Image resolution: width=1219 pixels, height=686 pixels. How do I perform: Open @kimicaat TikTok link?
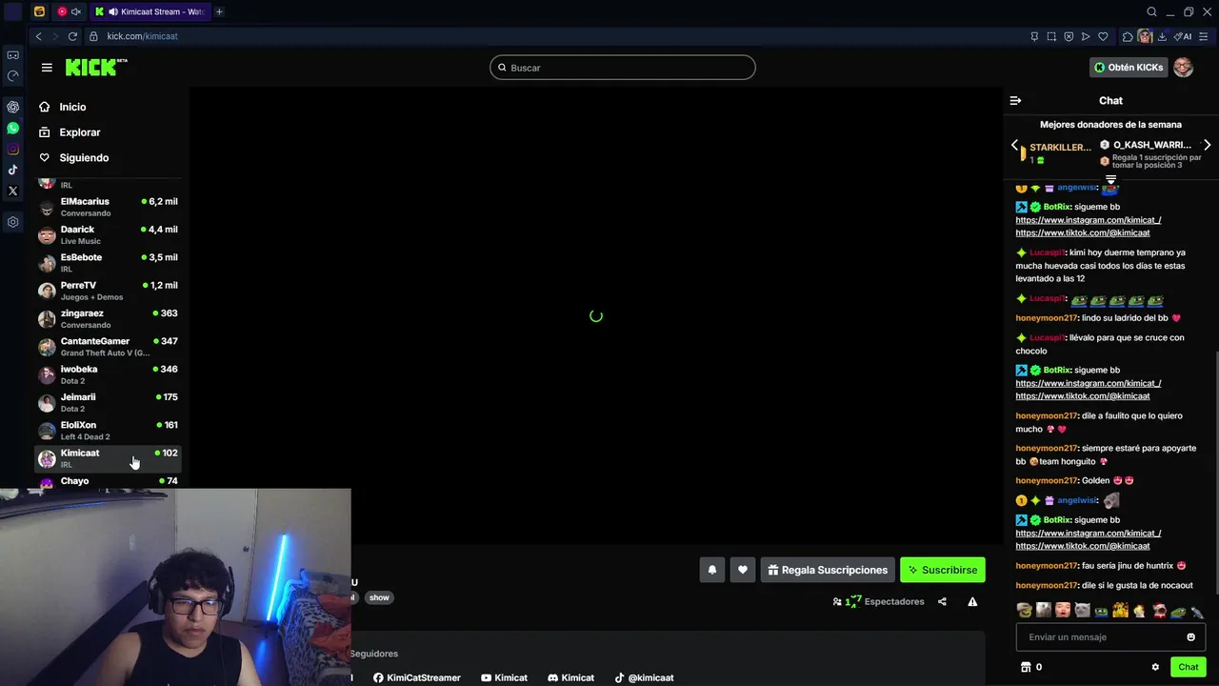[x=644, y=677]
